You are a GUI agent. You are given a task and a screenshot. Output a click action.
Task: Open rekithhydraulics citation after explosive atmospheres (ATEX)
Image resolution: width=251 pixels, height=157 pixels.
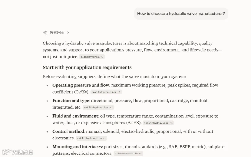[158, 123]
